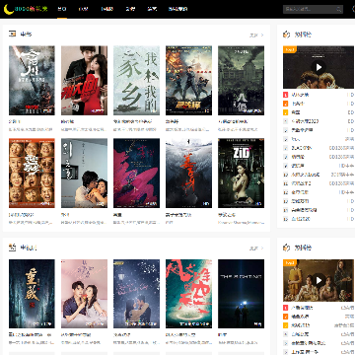Open the snowy mountain poster with red calligraphy
Image resolution: width=355 pixels, height=355 pixels.
(x=188, y=173)
